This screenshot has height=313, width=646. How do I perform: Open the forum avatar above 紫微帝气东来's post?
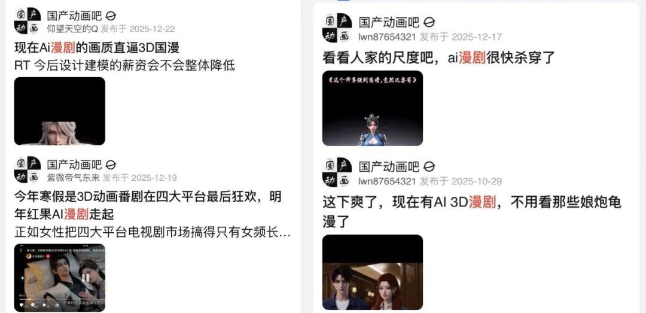click(28, 169)
